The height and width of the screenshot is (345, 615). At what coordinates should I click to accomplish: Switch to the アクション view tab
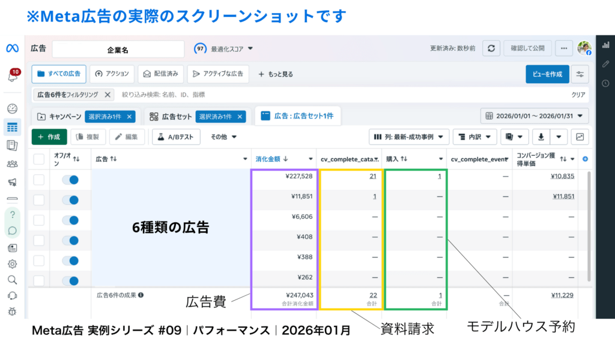pyautogui.click(x=112, y=74)
